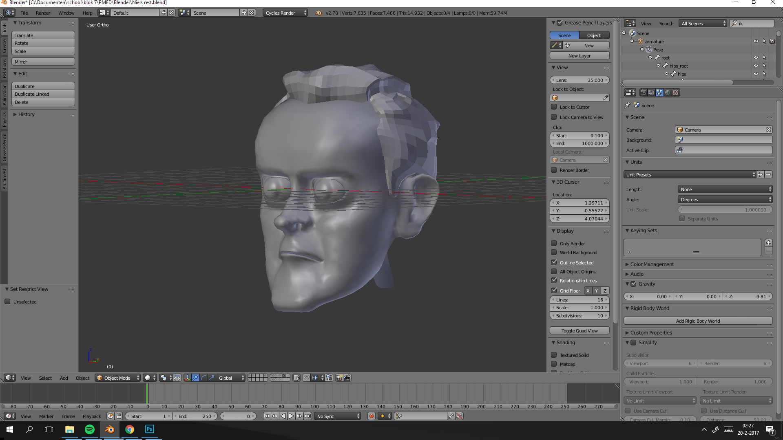Open the Render menu
Image resolution: width=783 pixels, height=440 pixels.
[x=43, y=13]
